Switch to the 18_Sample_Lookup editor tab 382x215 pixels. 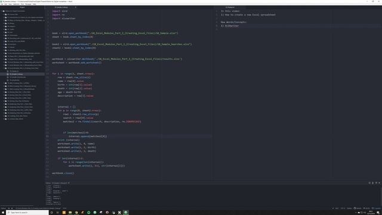(61, 7)
